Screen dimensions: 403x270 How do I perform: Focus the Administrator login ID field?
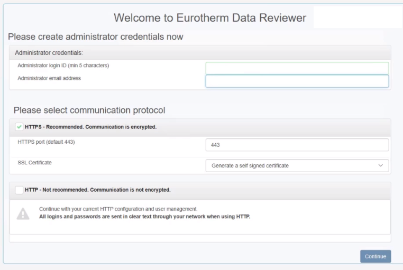(297, 68)
